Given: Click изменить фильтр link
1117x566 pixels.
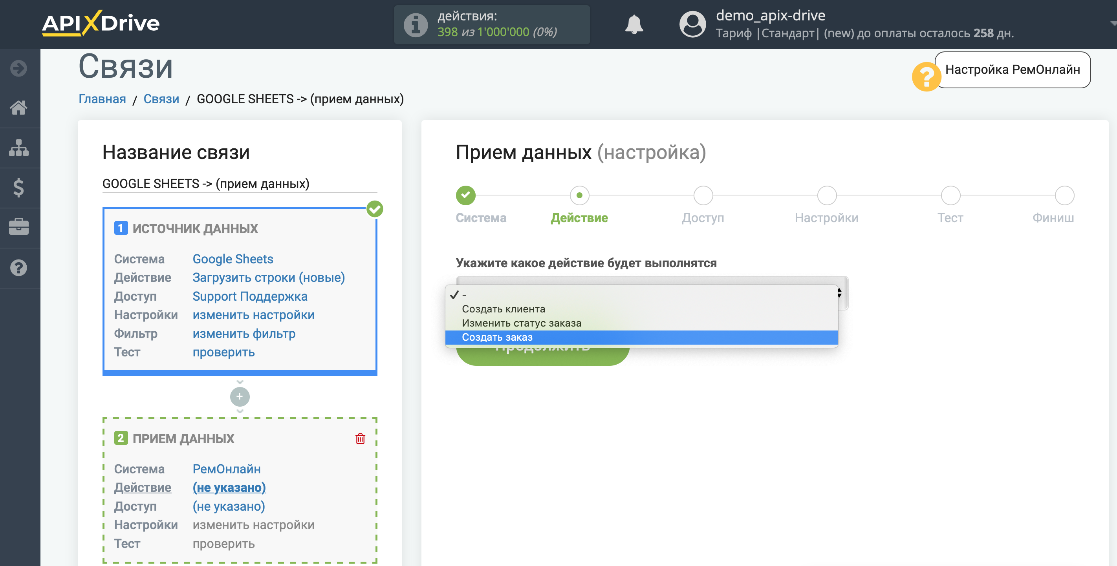Looking at the screenshot, I should (244, 334).
